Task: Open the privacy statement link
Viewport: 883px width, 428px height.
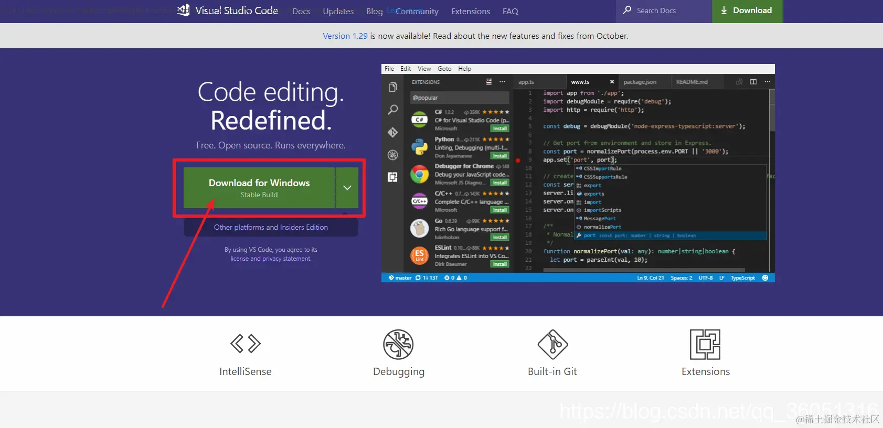Action: pyautogui.click(x=286, y=259)
